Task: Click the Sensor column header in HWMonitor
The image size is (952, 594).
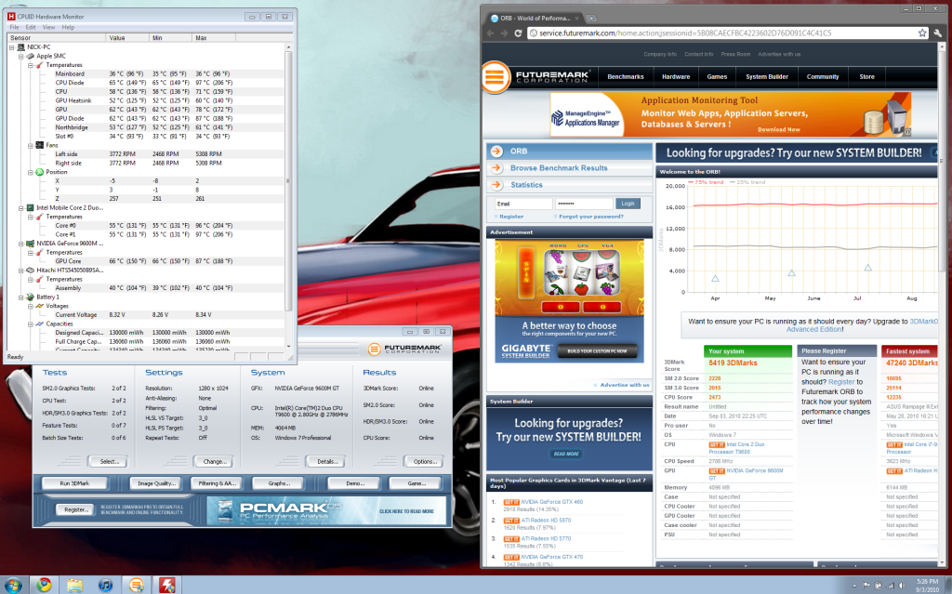Action: point(57,38)
